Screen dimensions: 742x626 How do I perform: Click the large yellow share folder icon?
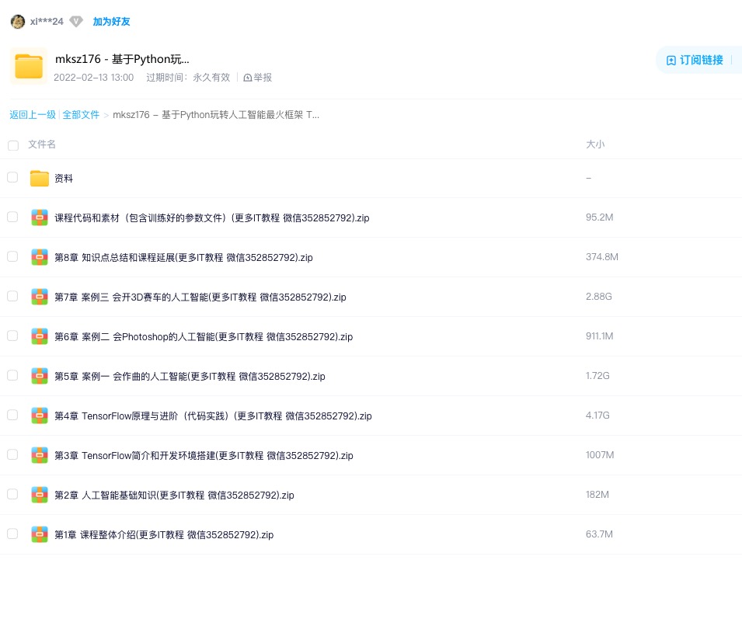(x=29, y=66)
